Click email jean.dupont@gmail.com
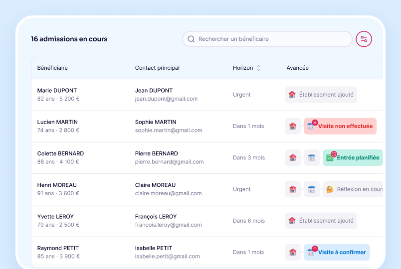 (x=166, y=99)
